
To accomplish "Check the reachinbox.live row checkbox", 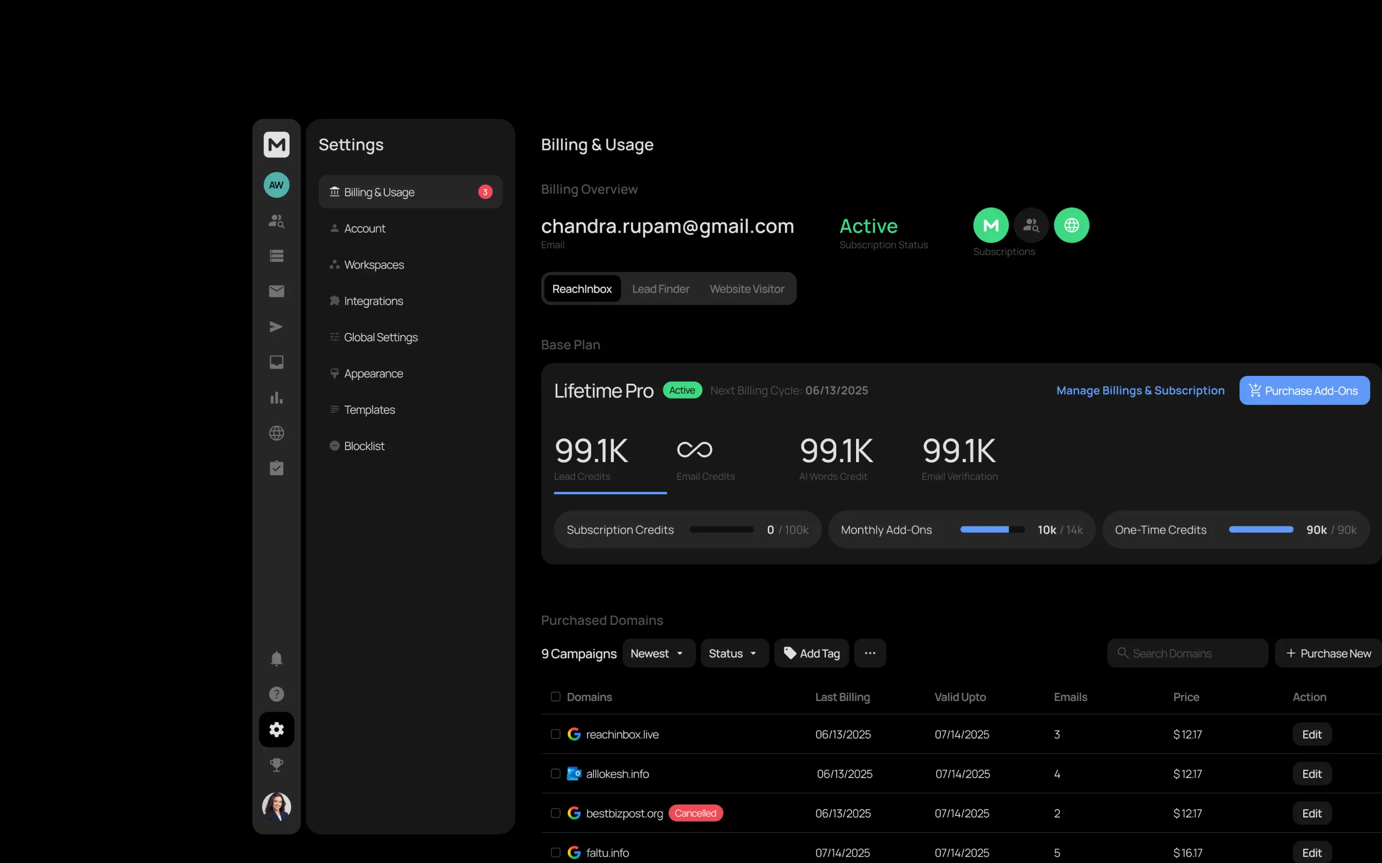I will [555, 734].
